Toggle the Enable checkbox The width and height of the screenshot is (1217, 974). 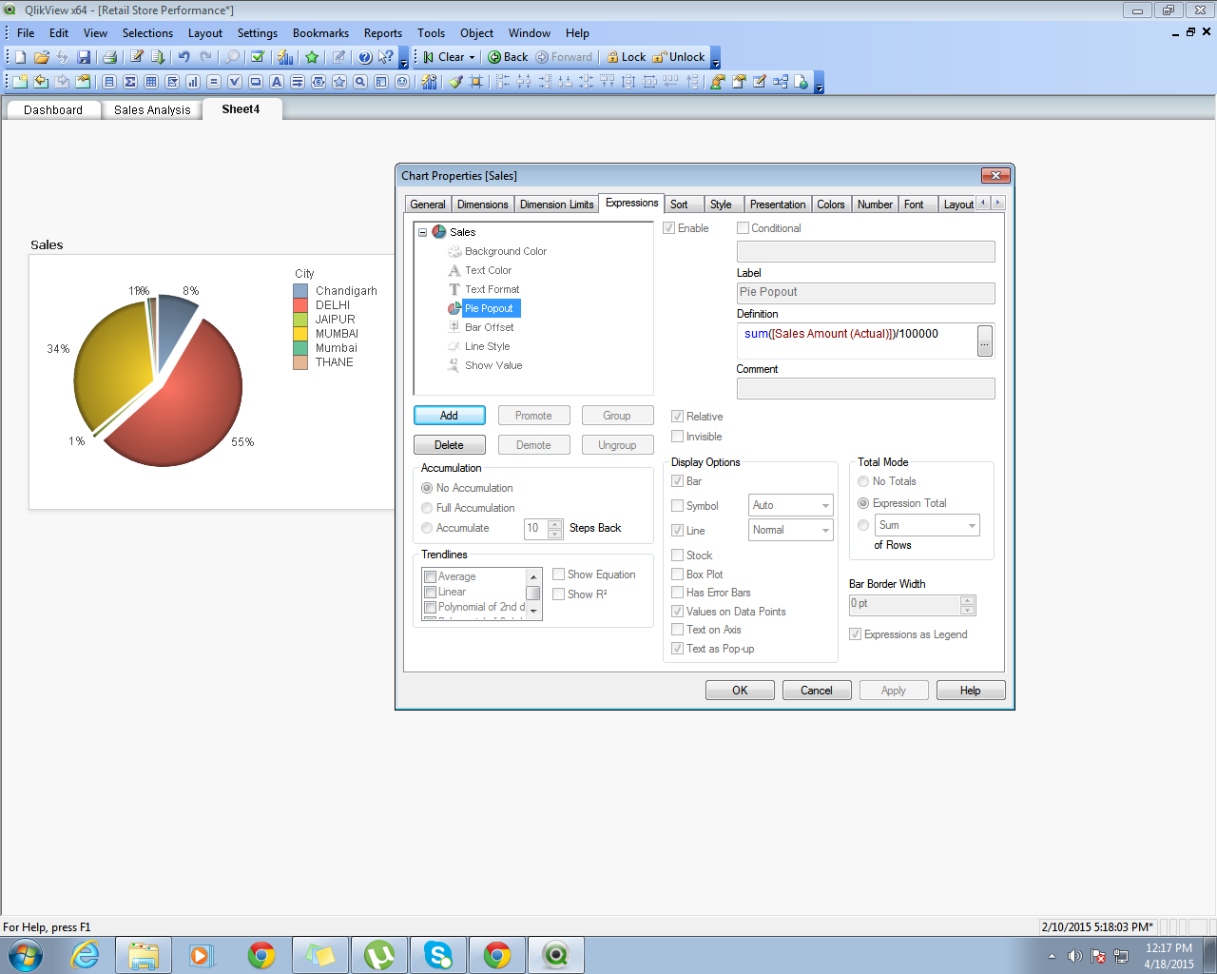(669, 228)
